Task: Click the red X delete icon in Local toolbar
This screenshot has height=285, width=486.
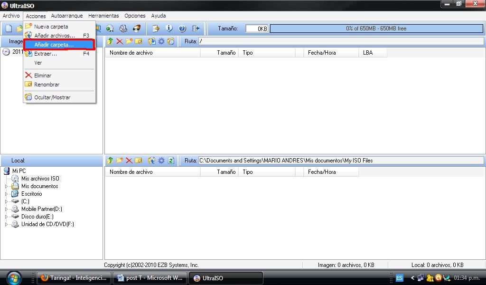Action: 129,161
